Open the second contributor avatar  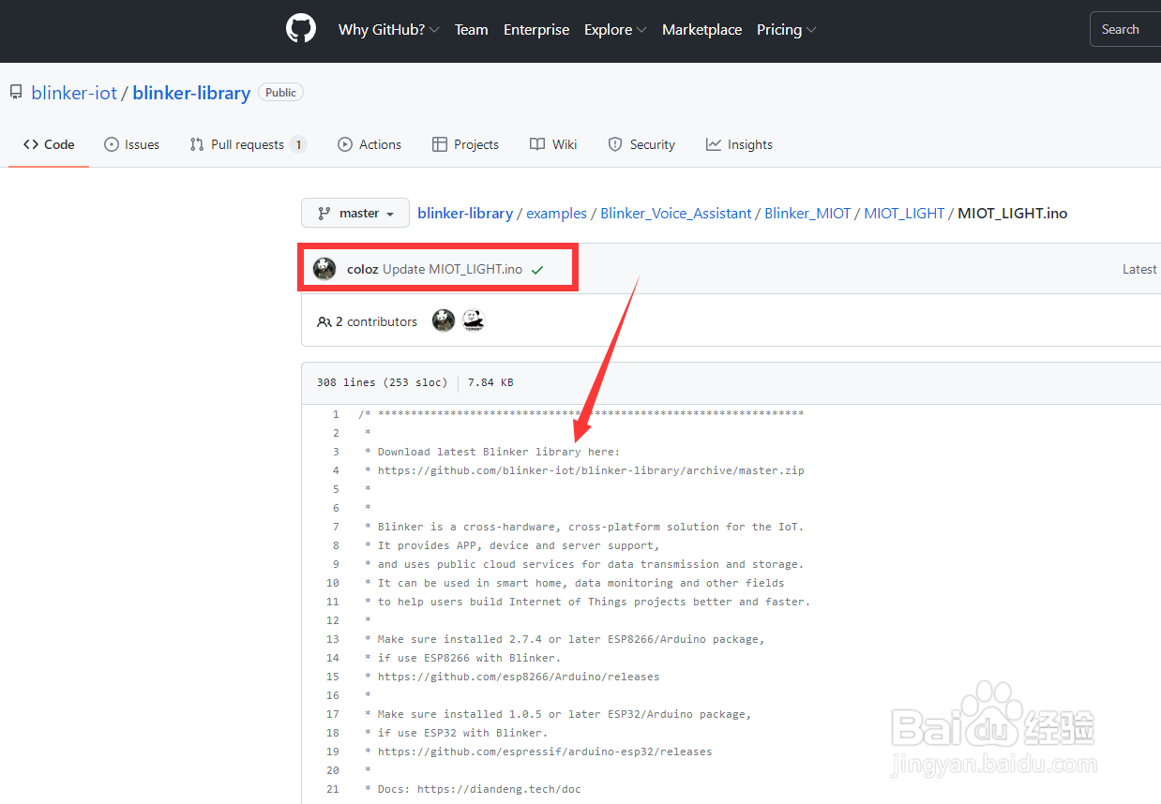click(474, 321)
